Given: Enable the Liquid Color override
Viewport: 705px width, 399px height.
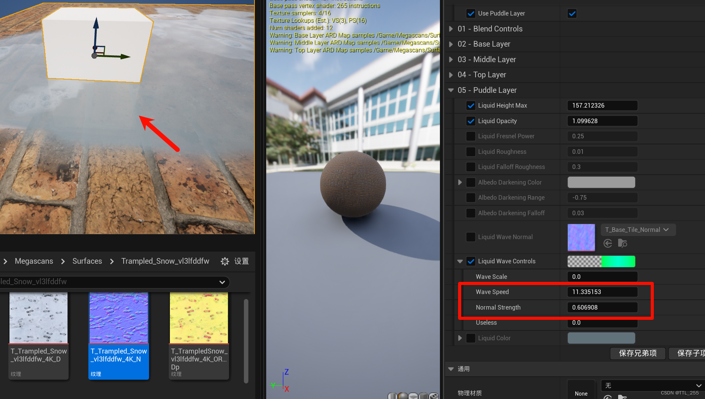Looking at the screenshot, I should click(471, 338).
